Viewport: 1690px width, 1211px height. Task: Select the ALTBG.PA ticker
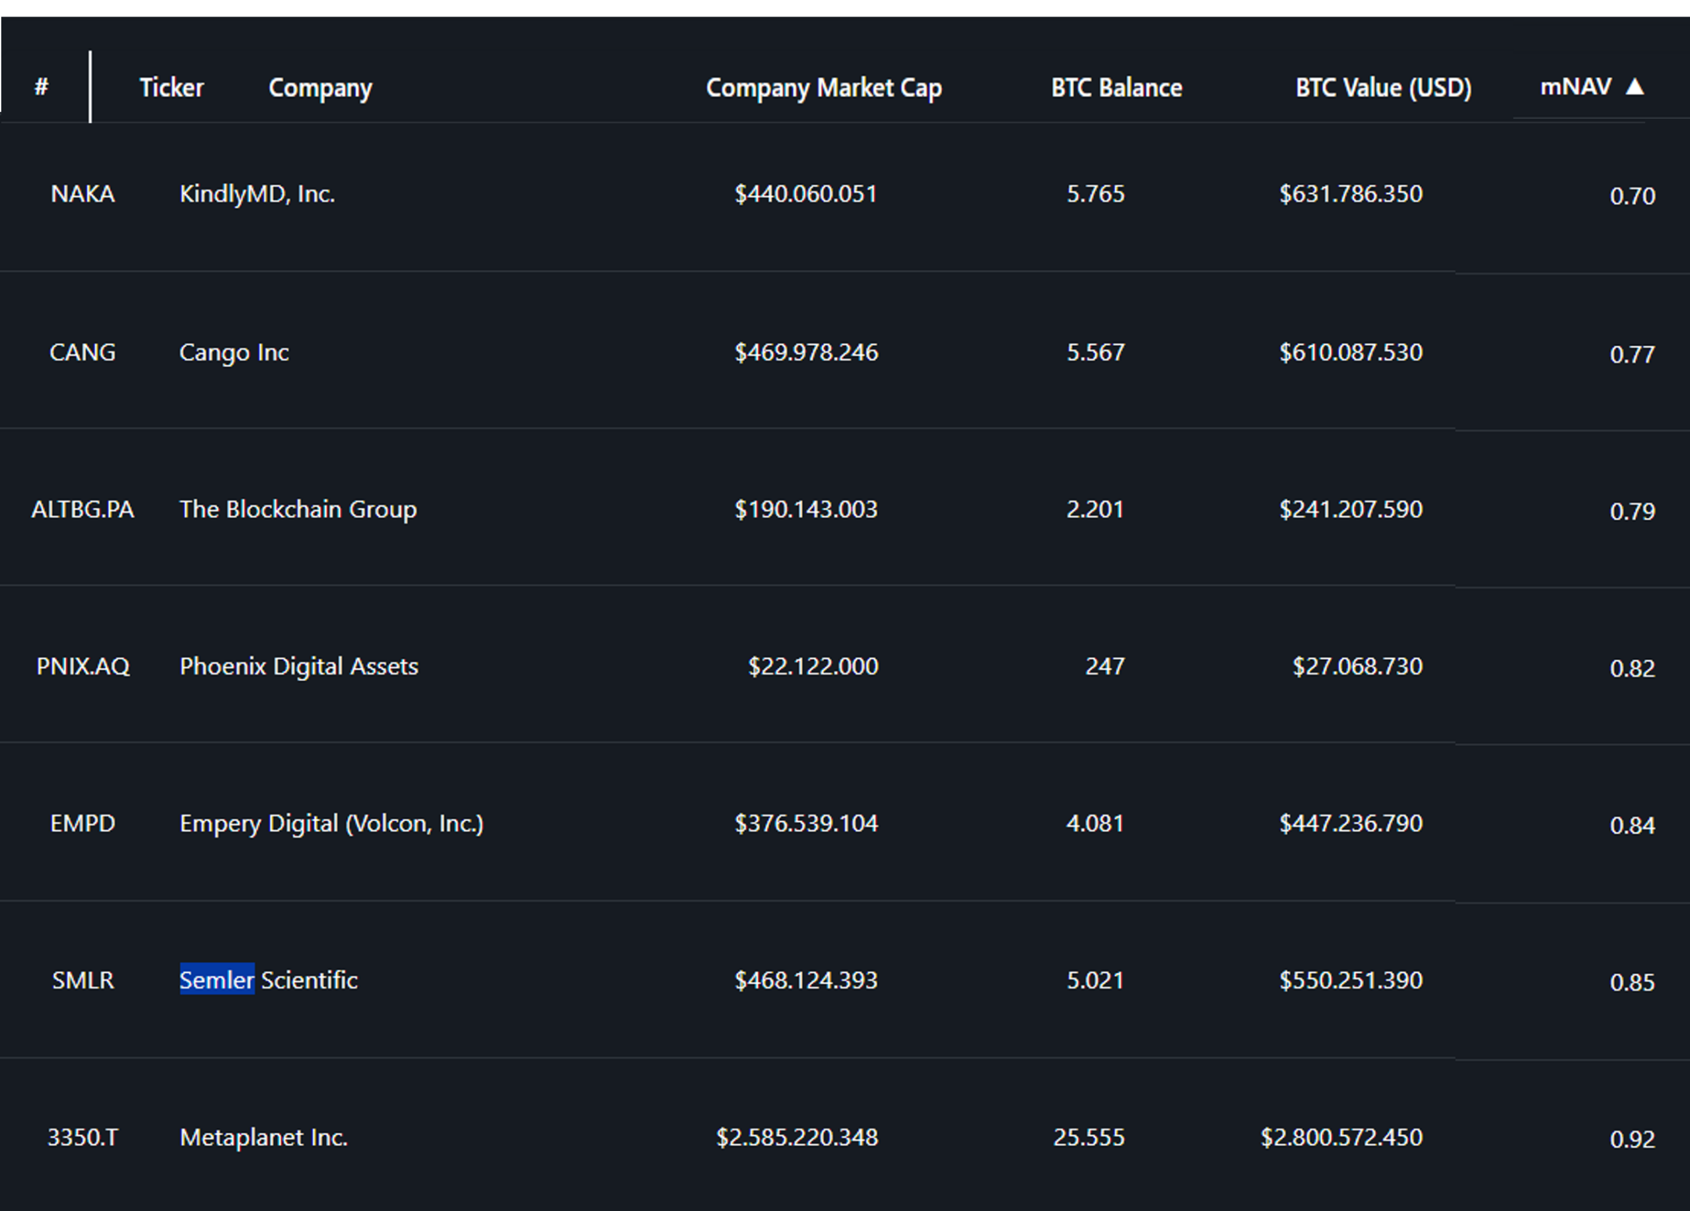(83, 509)
